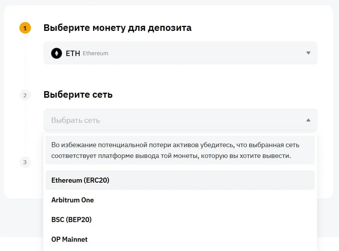This screenshot has height=251, width=339.
Task: Click the grey 'Ethereum' coin name label
Action: (x=95, y=53)
